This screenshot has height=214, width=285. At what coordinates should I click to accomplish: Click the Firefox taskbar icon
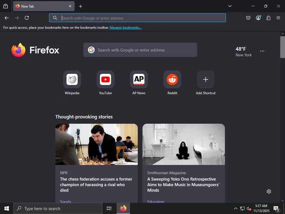123,208
